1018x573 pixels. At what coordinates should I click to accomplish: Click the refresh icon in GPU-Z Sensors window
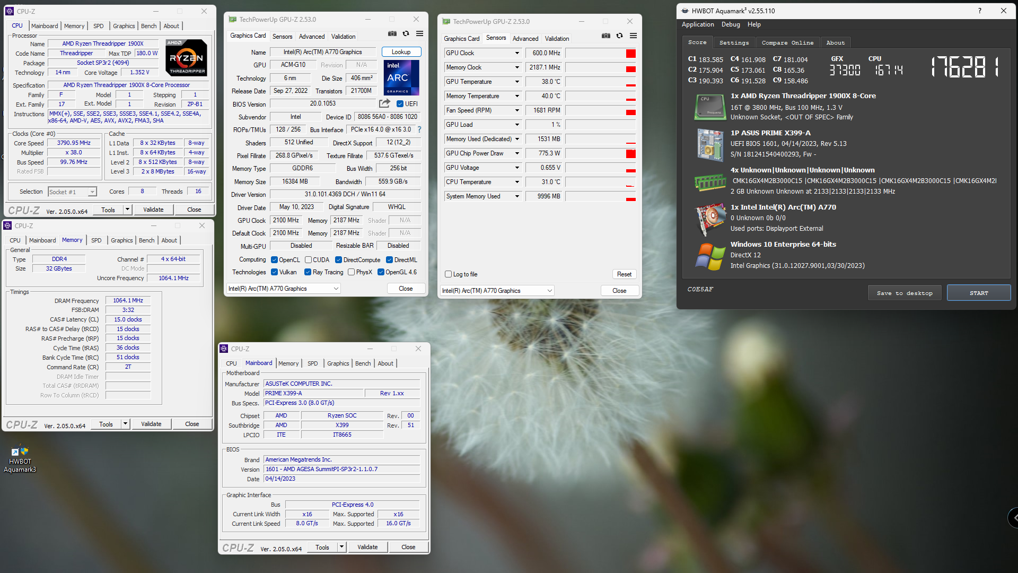619,36
